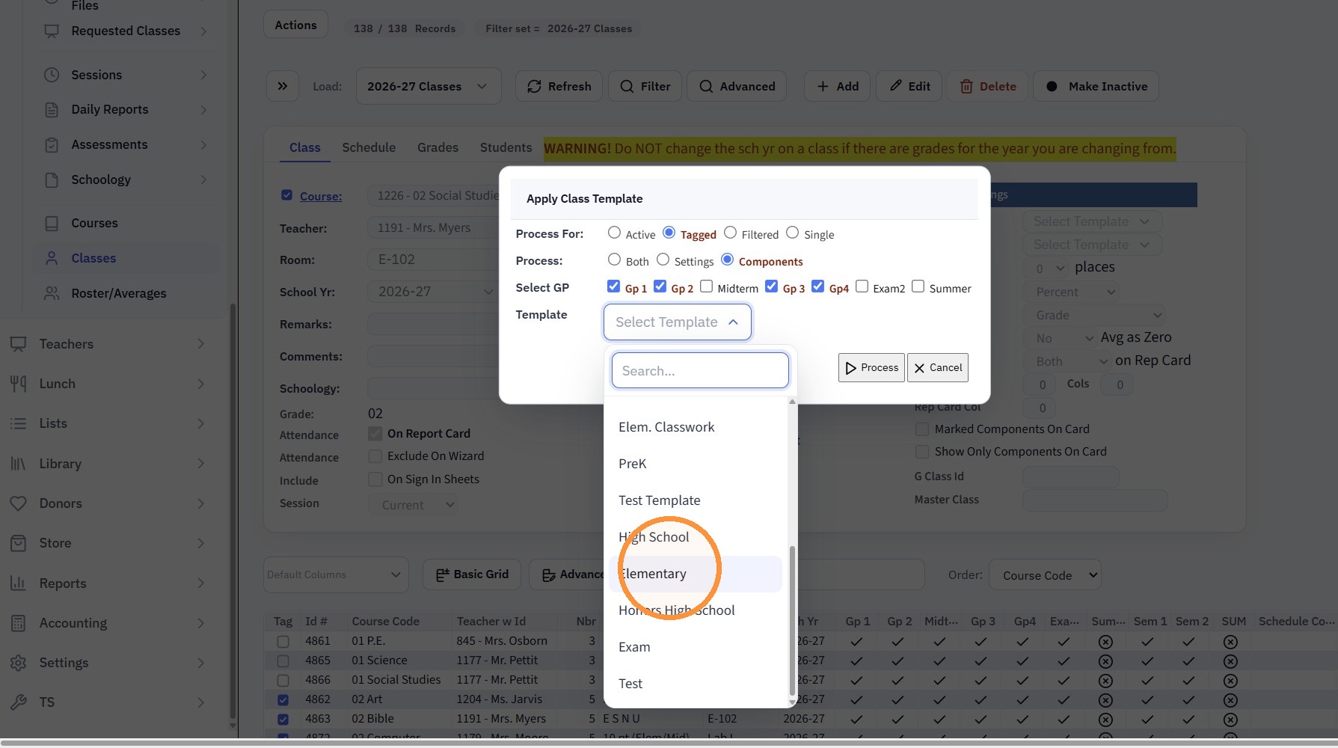
Task: Click the Delete trash button
Action: pos(988,86)
